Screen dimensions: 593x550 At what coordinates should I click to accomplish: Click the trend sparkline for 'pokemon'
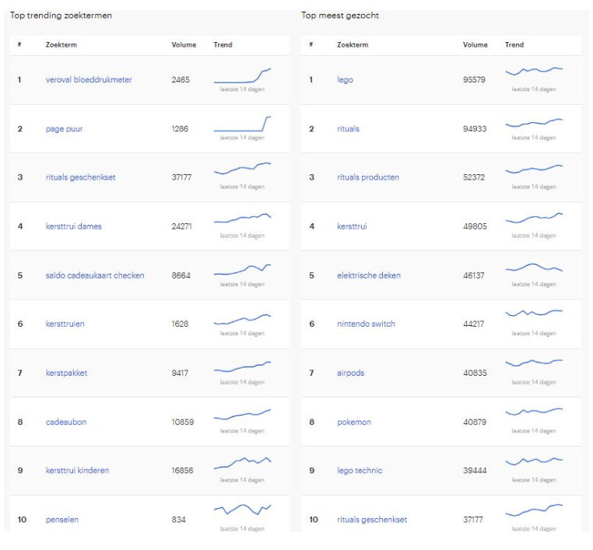534,411
